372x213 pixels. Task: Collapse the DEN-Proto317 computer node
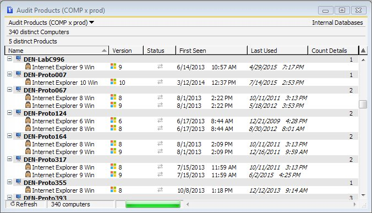tap(9, 159)
